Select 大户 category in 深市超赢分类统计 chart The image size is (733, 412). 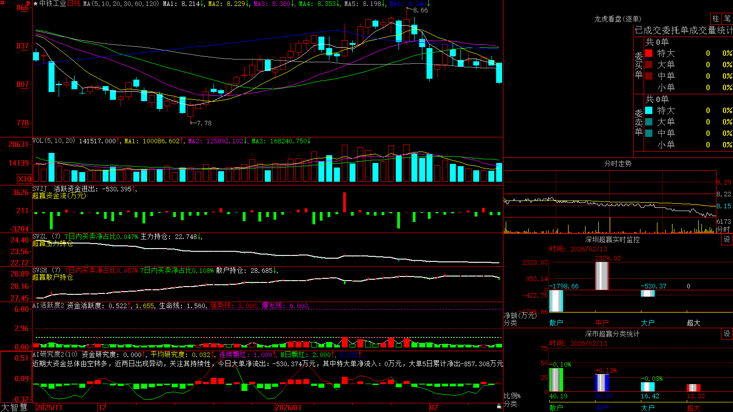648,407
